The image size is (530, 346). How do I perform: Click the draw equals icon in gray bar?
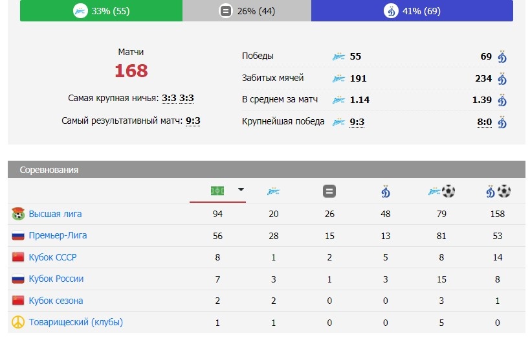[226, 11]
